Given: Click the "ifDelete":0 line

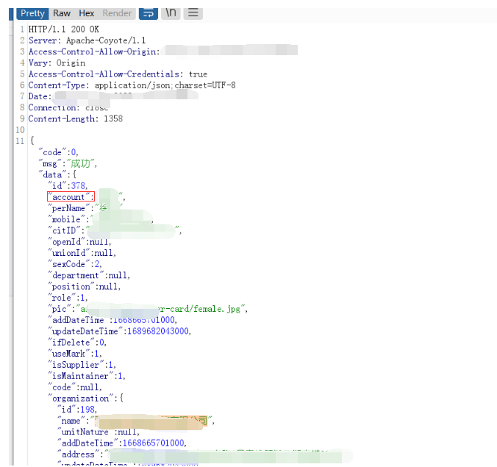Looking at the screenshot, I should [77, 343].
